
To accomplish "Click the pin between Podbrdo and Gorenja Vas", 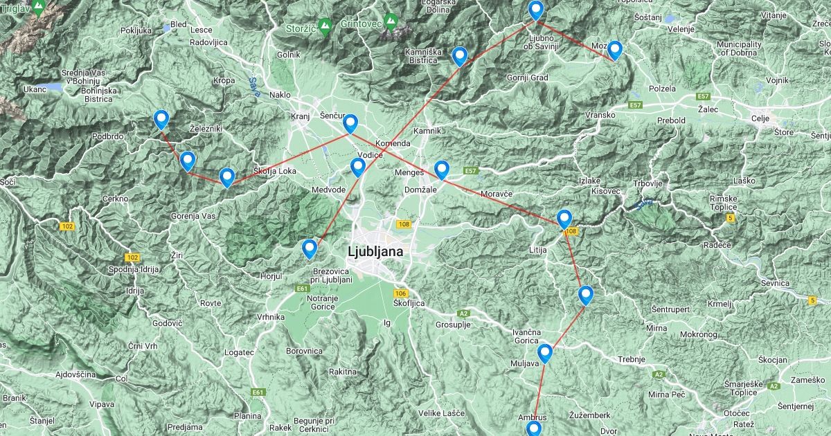I will (188, 161).
